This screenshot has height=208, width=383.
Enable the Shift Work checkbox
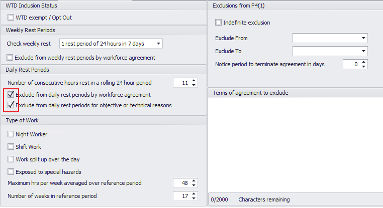[x=11, y=147]
